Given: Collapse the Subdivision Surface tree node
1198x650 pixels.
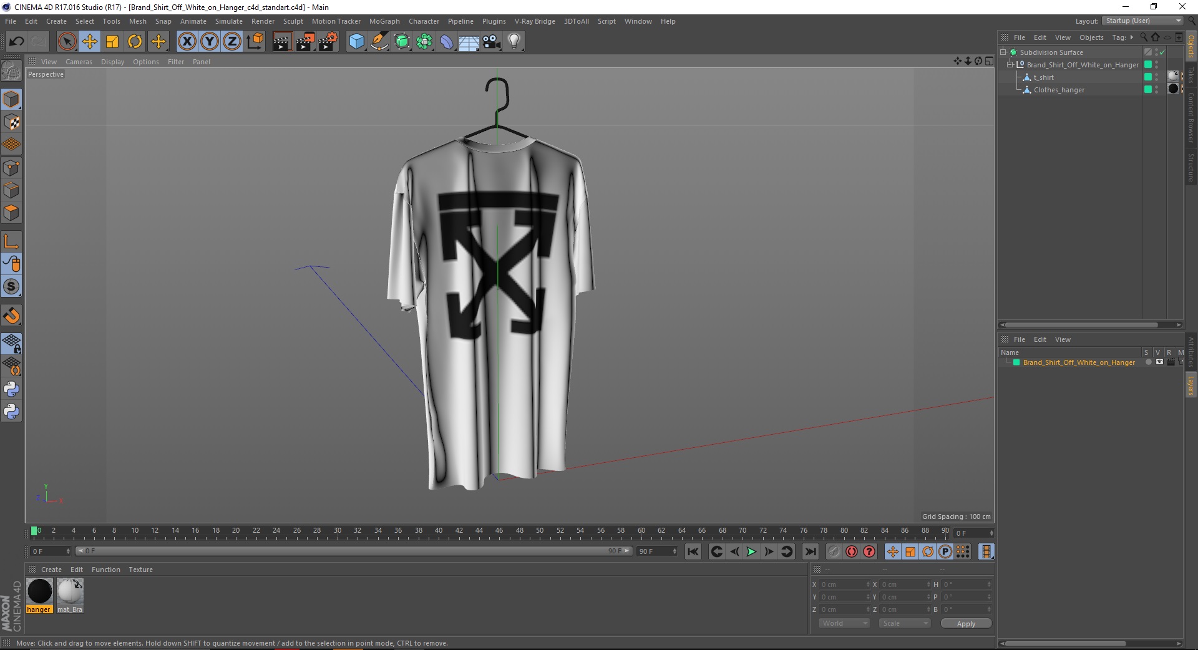Looking at the screenshot, I should pos(1003,52).
